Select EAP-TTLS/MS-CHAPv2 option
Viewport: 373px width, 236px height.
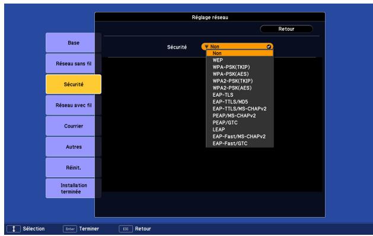[240, 109]
